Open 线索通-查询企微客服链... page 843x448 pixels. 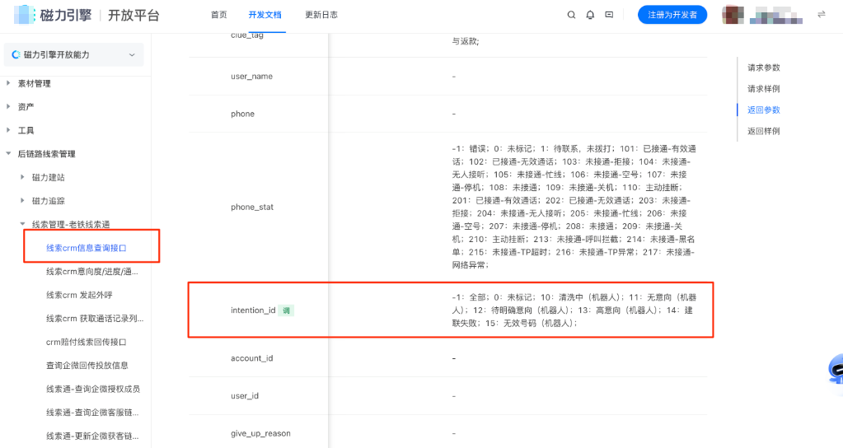92,413
